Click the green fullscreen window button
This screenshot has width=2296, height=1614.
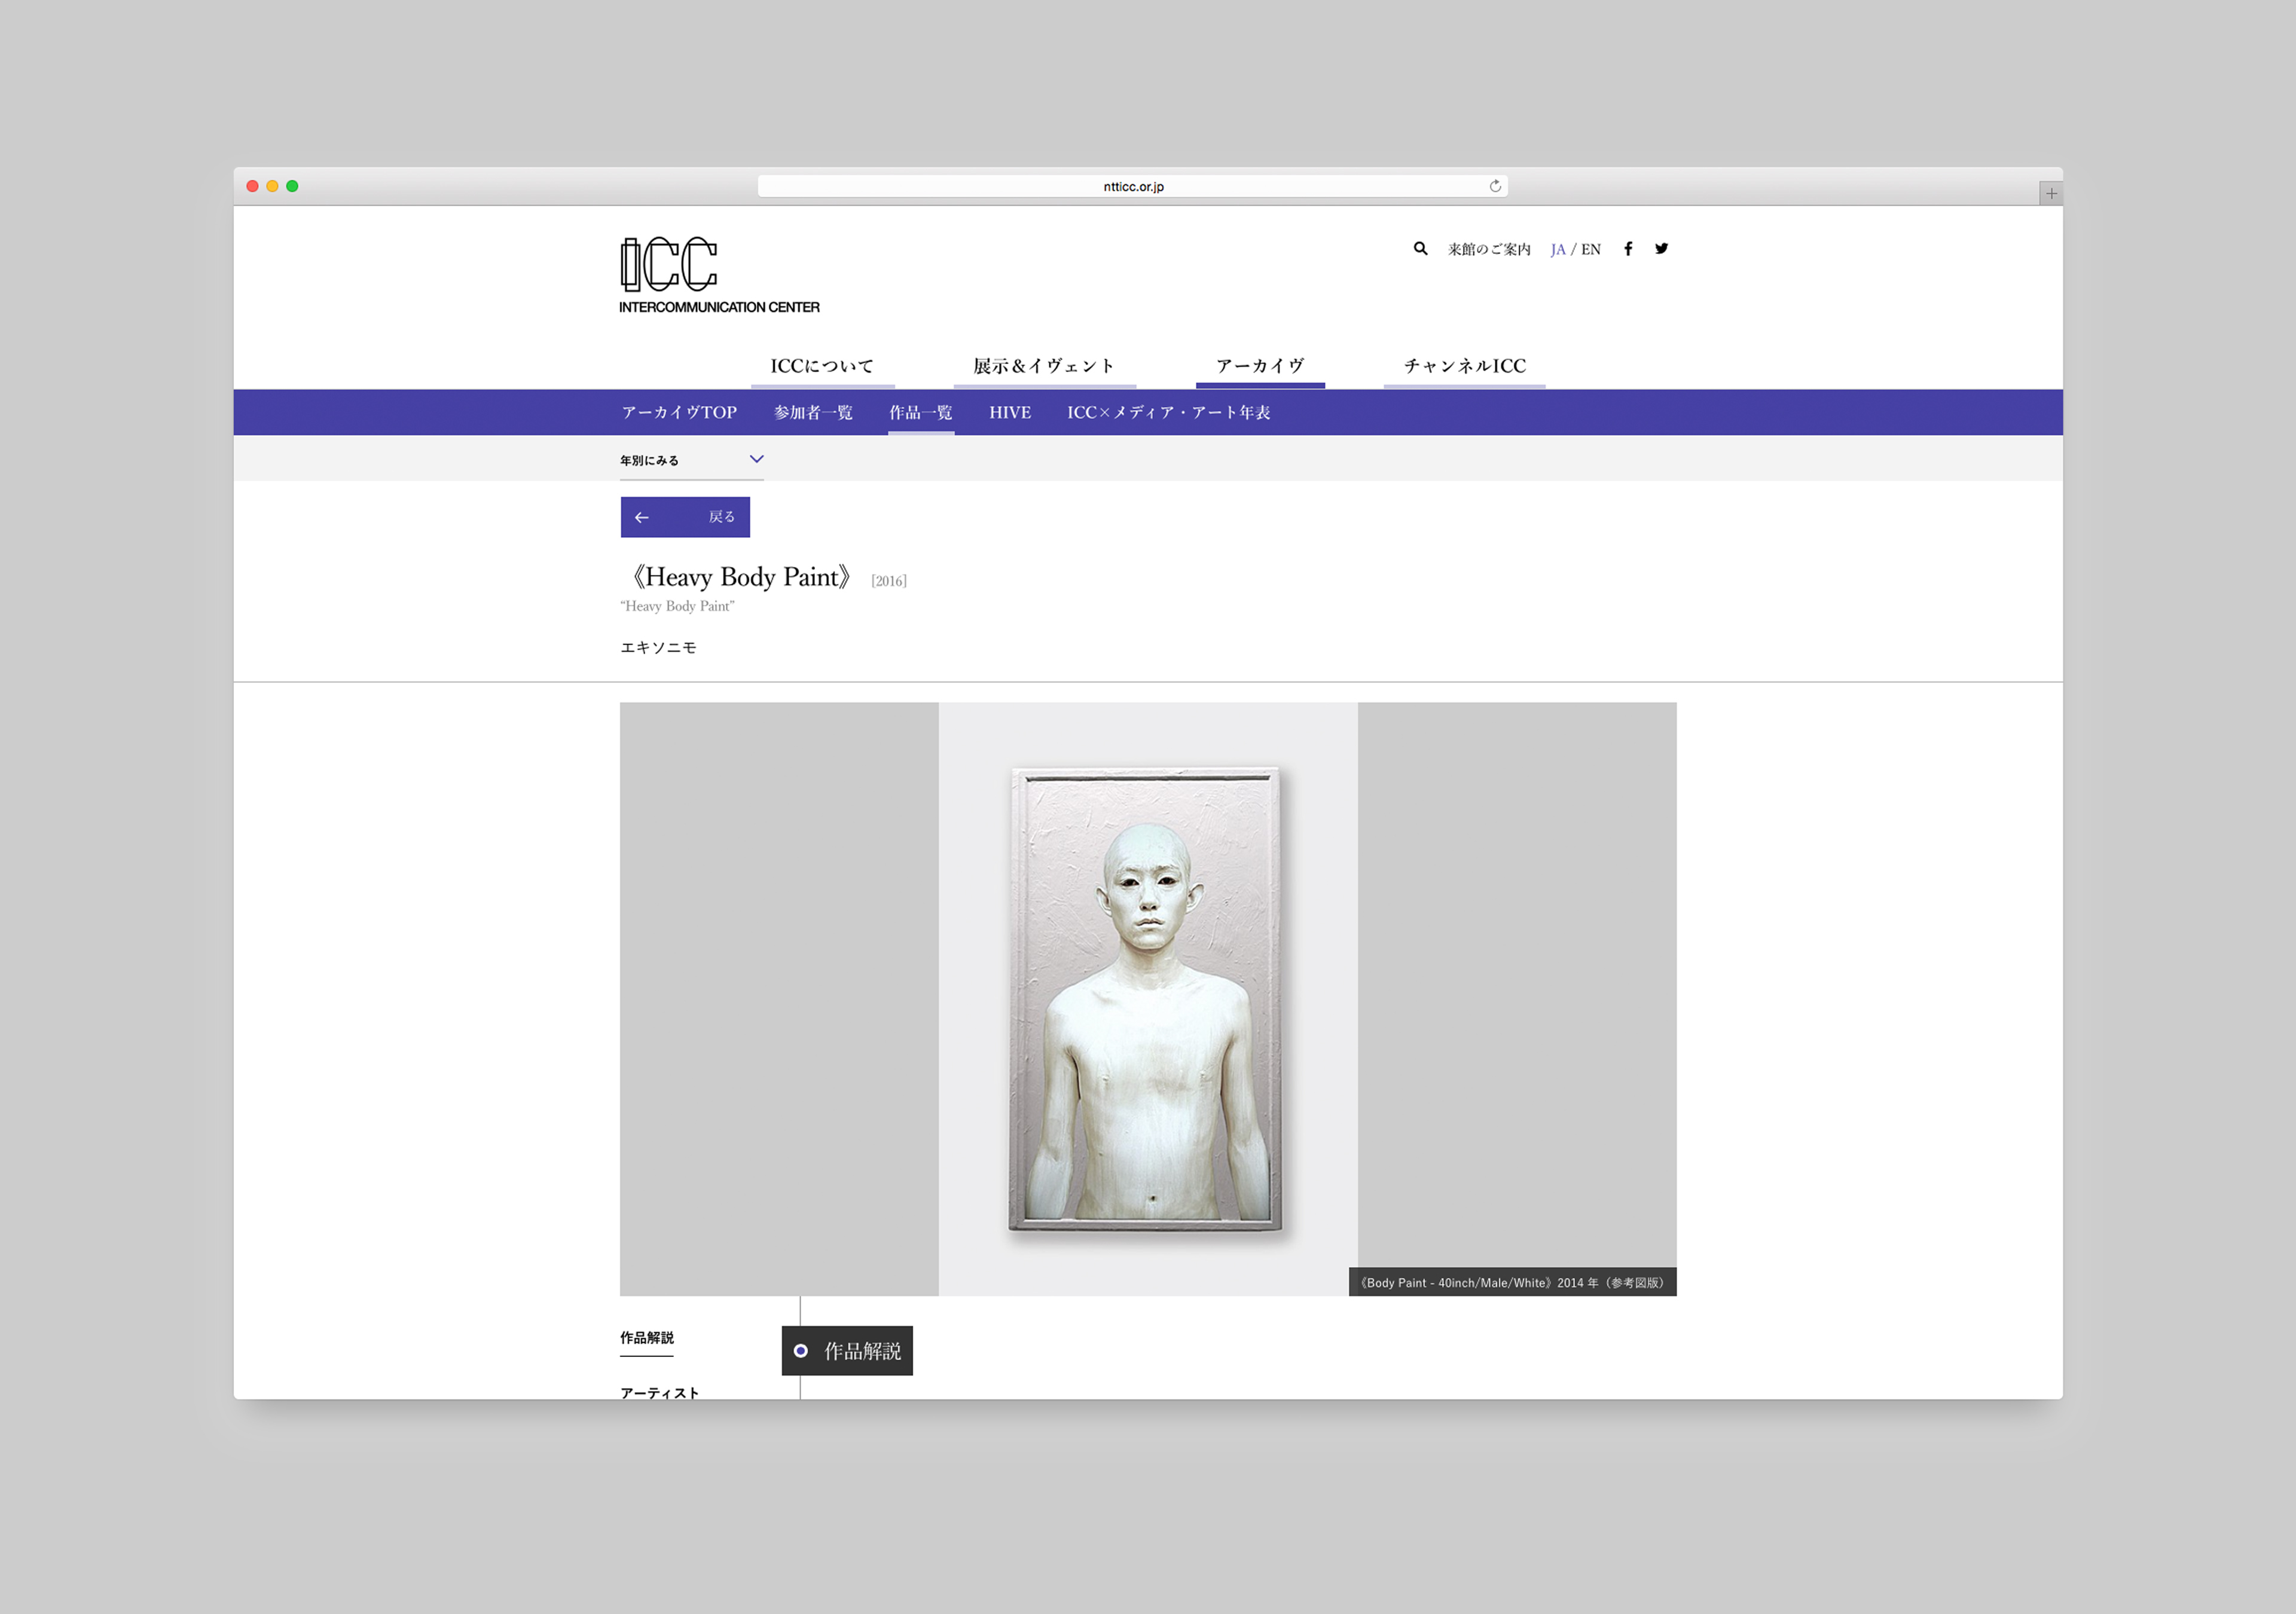292,186
